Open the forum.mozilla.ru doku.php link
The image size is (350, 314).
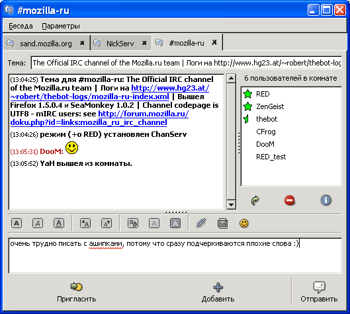[x=89, y=122]
